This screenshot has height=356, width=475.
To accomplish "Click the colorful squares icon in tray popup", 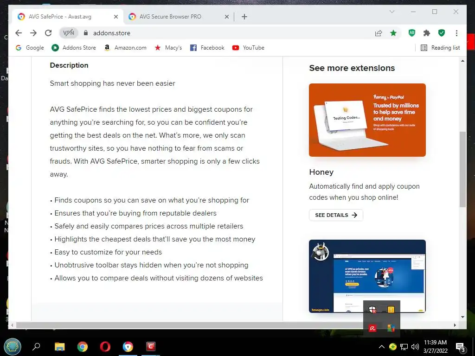I will 391,328.
